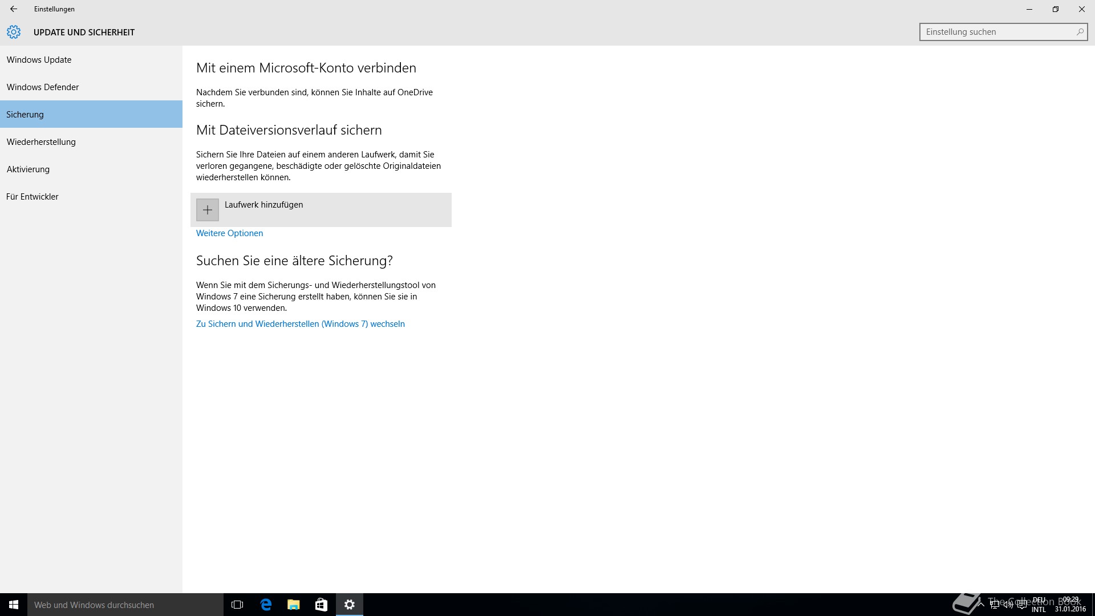This screenshot has height=616, width=1095.
Task: Focus the Einstellung suchen search field
Action: pyautogui.click(x=1003, y=32)
